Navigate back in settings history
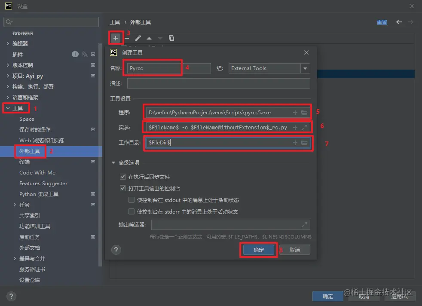 point(399,22)
